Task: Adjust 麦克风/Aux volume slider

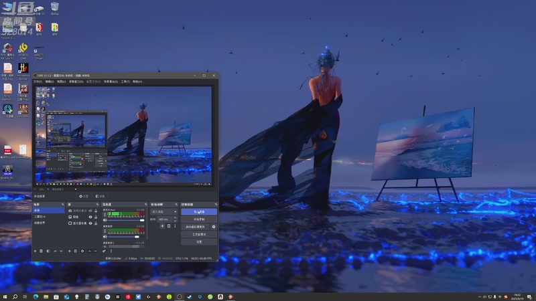Action: tap(126, 221)
